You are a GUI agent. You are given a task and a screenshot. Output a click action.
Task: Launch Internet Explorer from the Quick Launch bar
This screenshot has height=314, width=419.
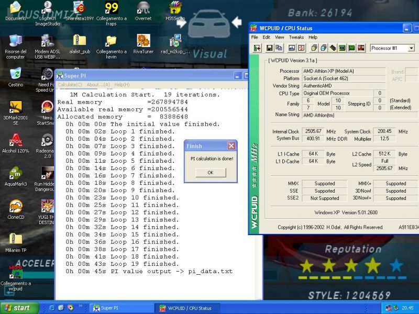pos(52,308)
